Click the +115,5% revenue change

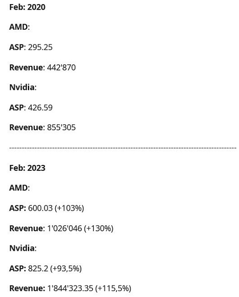click(113, 288)
